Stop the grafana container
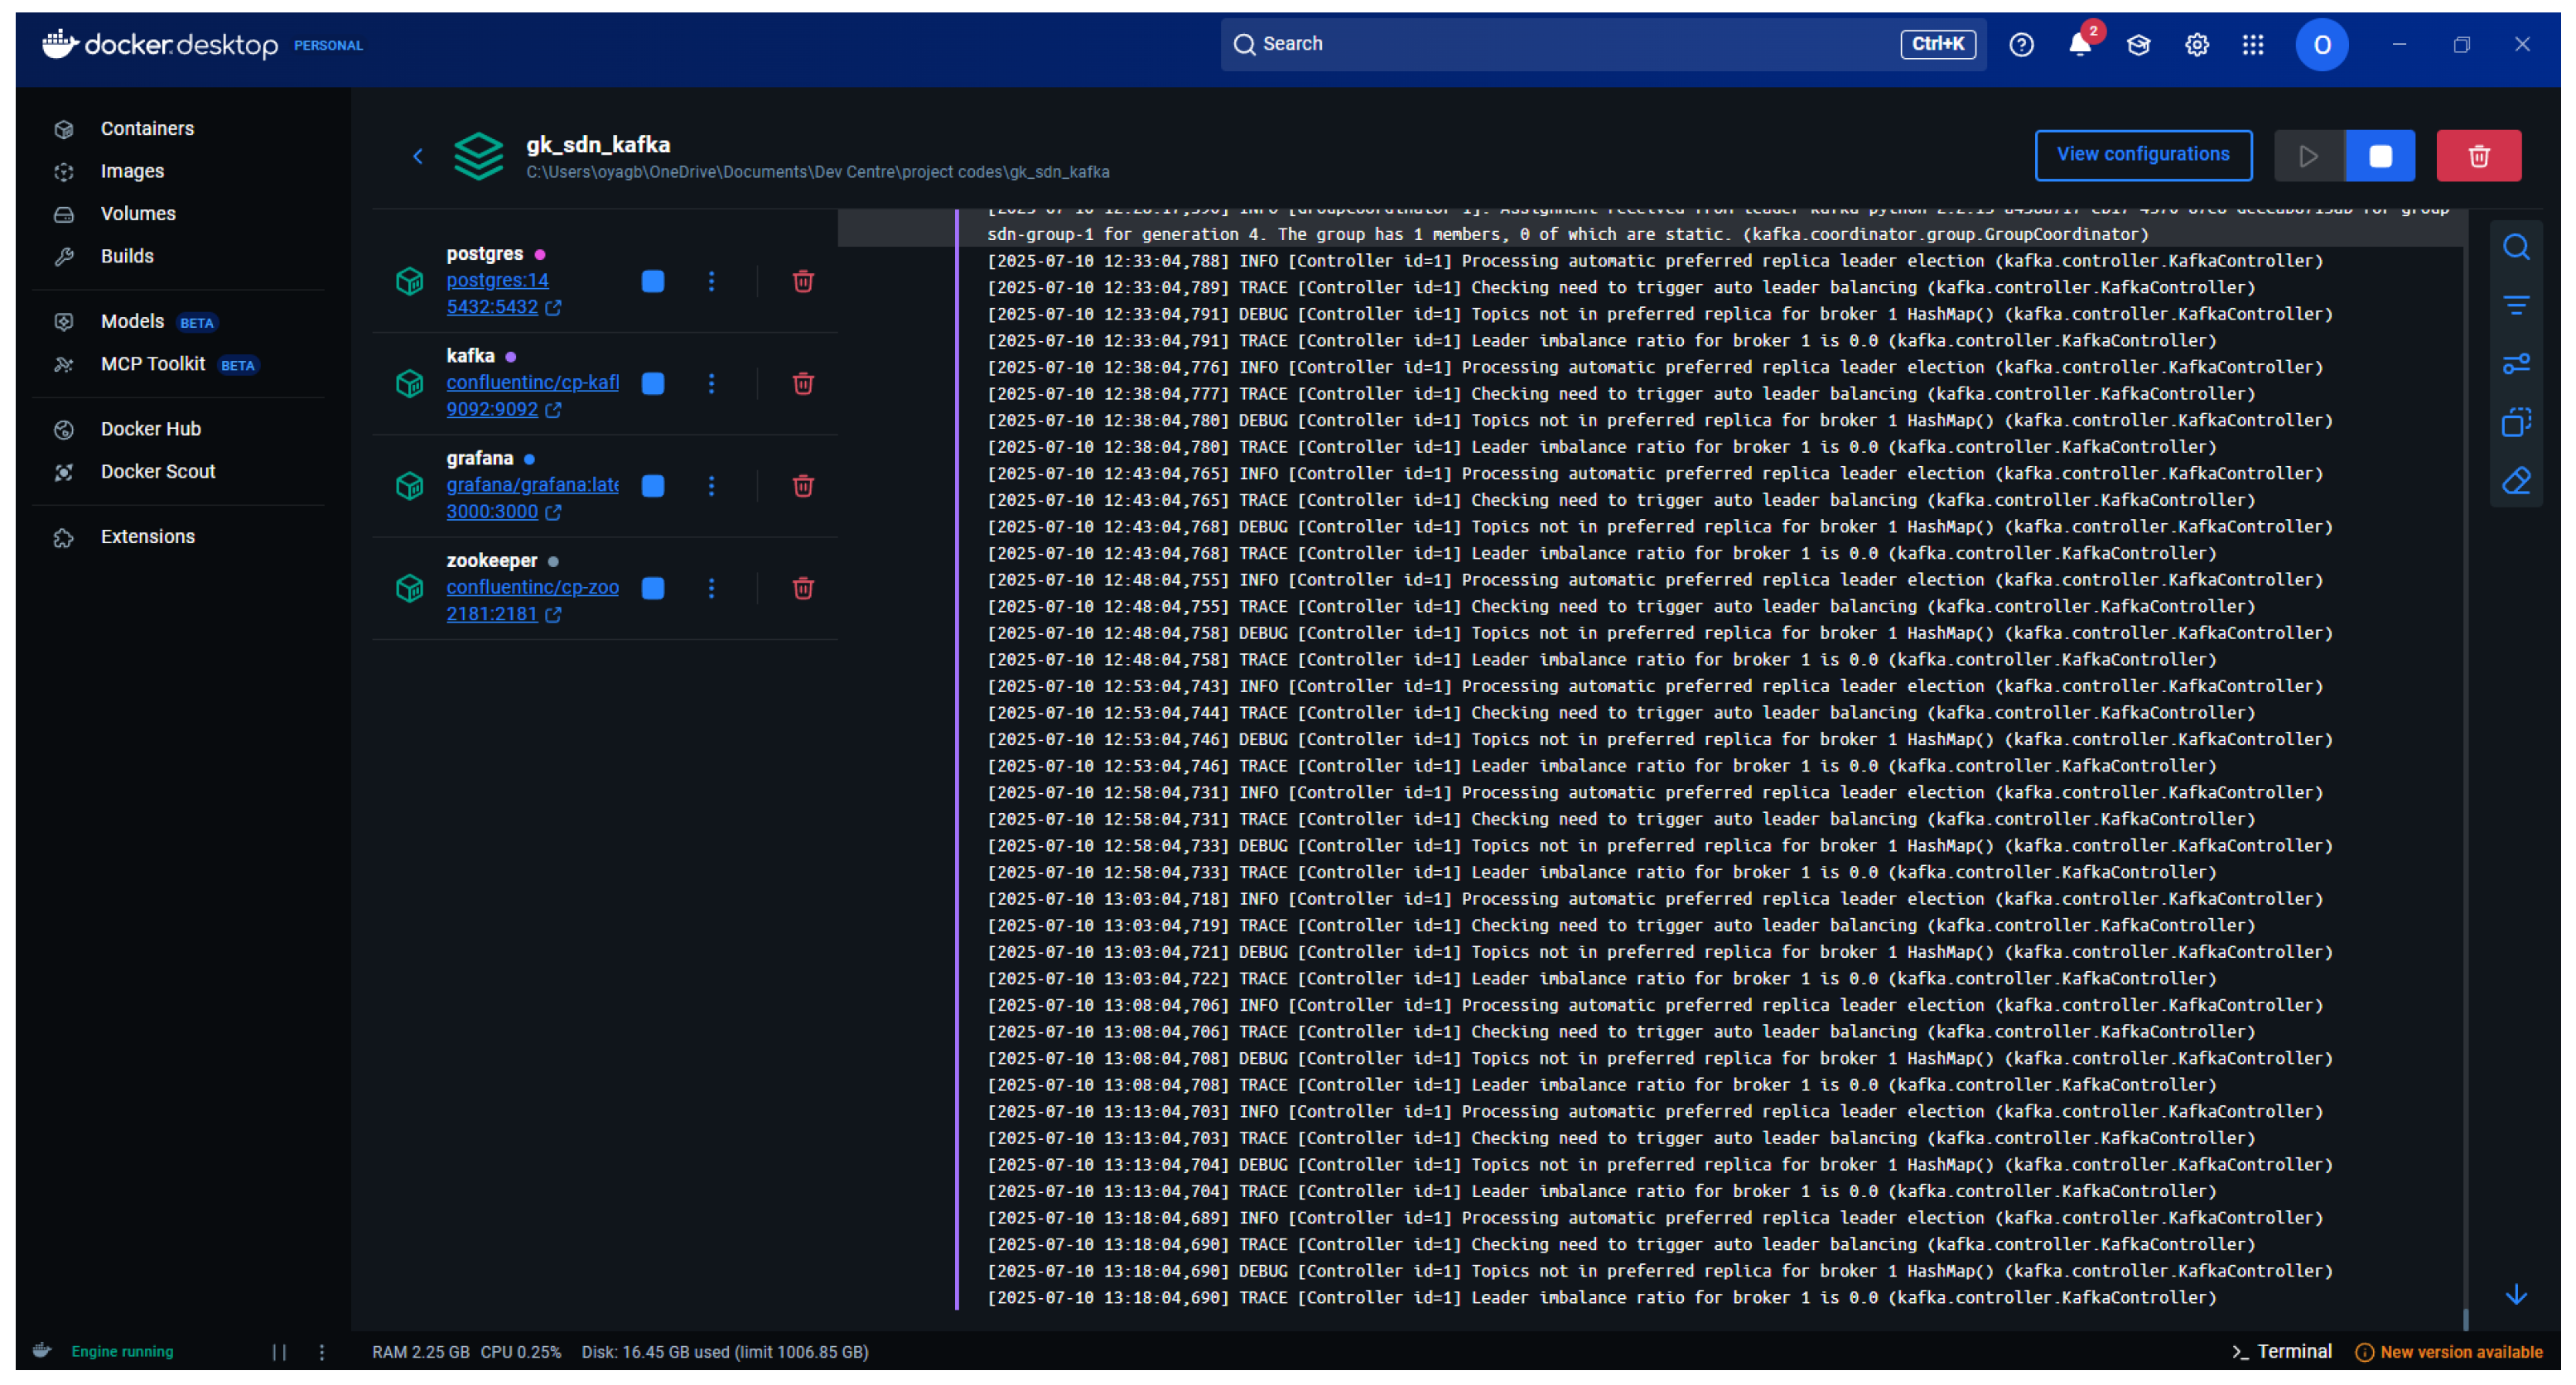Image resolution: width=2576 pixels, height=1385 pixels. coord(653,487)
